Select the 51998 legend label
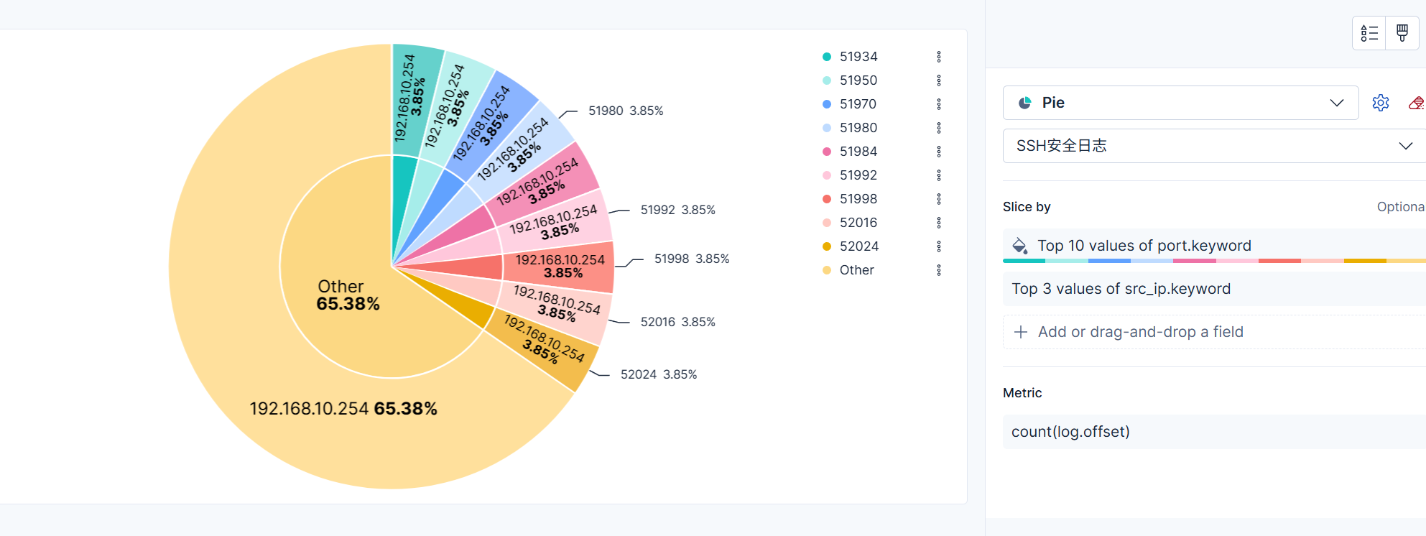 [858, 199]
